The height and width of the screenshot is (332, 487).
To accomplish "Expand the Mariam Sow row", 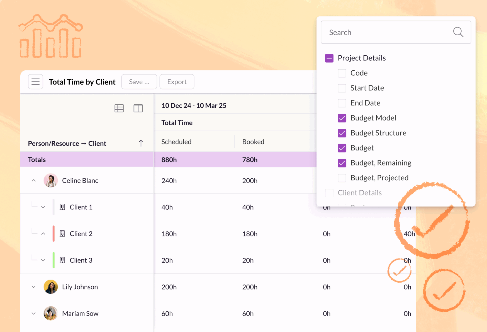I will pos(34,313).
